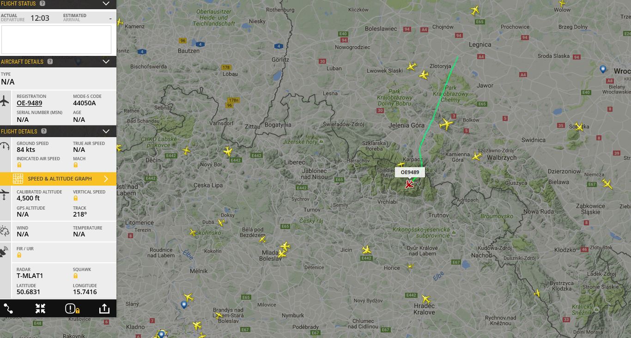Click the OE9489 callsign label on map
The image size is (631, 338).
click(x=410, y=172)
